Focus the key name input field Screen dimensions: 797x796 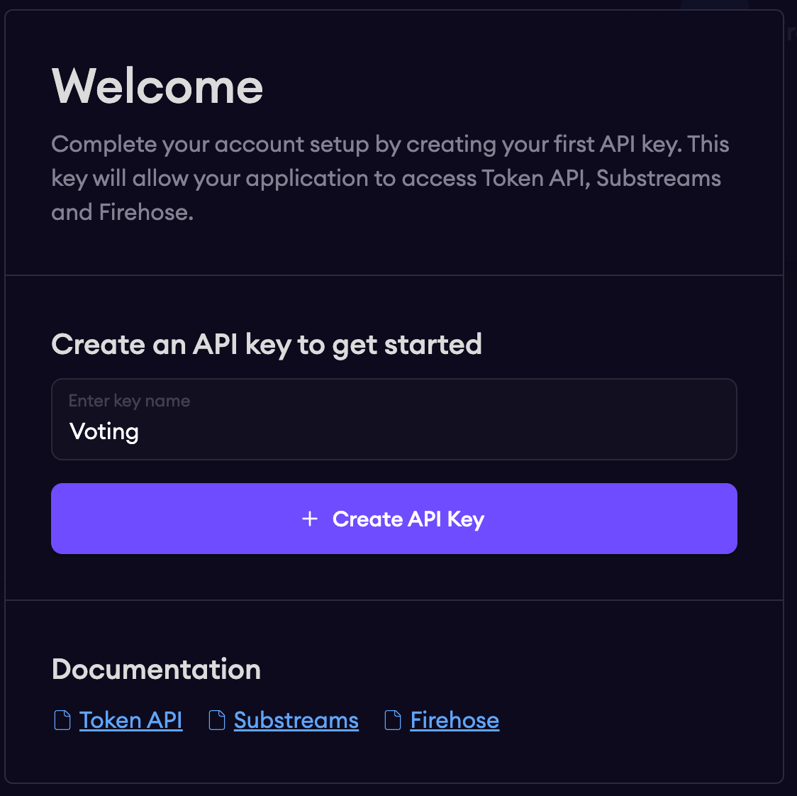point(394,419)
